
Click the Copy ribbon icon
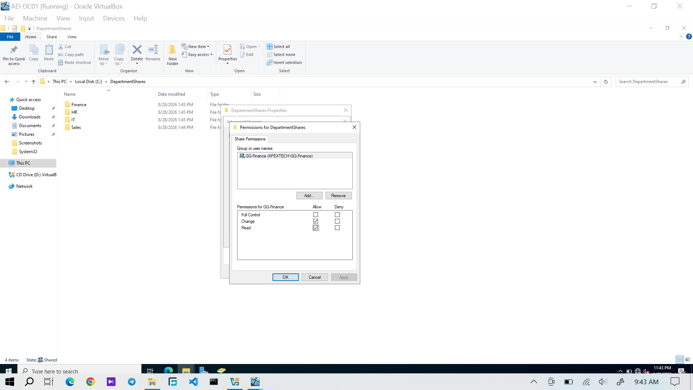tap(34, 49)
